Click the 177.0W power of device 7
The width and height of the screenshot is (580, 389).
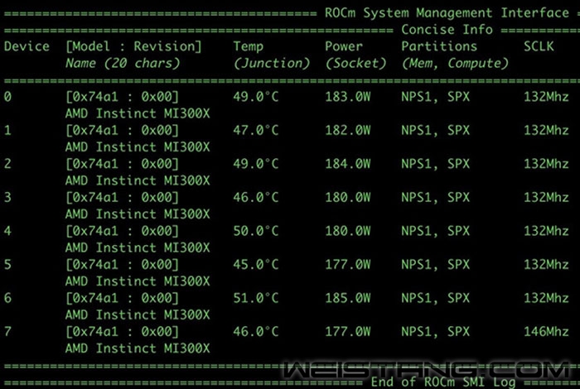coord(348,331)
